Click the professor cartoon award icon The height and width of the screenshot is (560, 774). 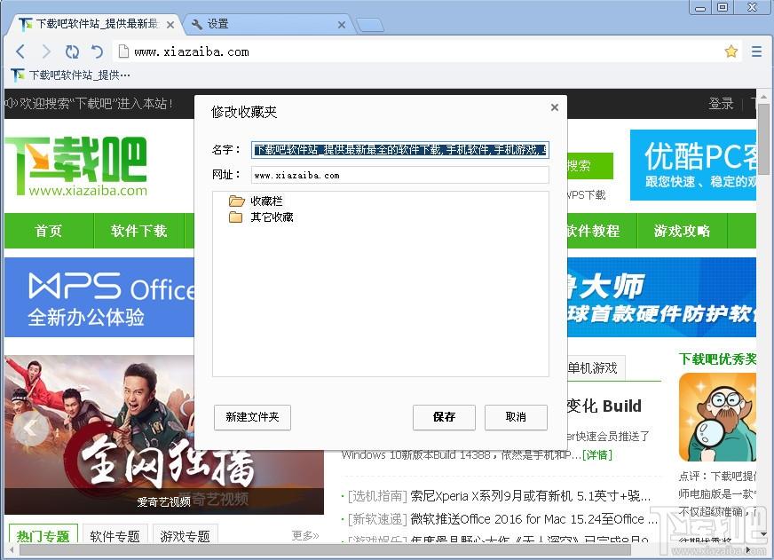click(717, 417)
